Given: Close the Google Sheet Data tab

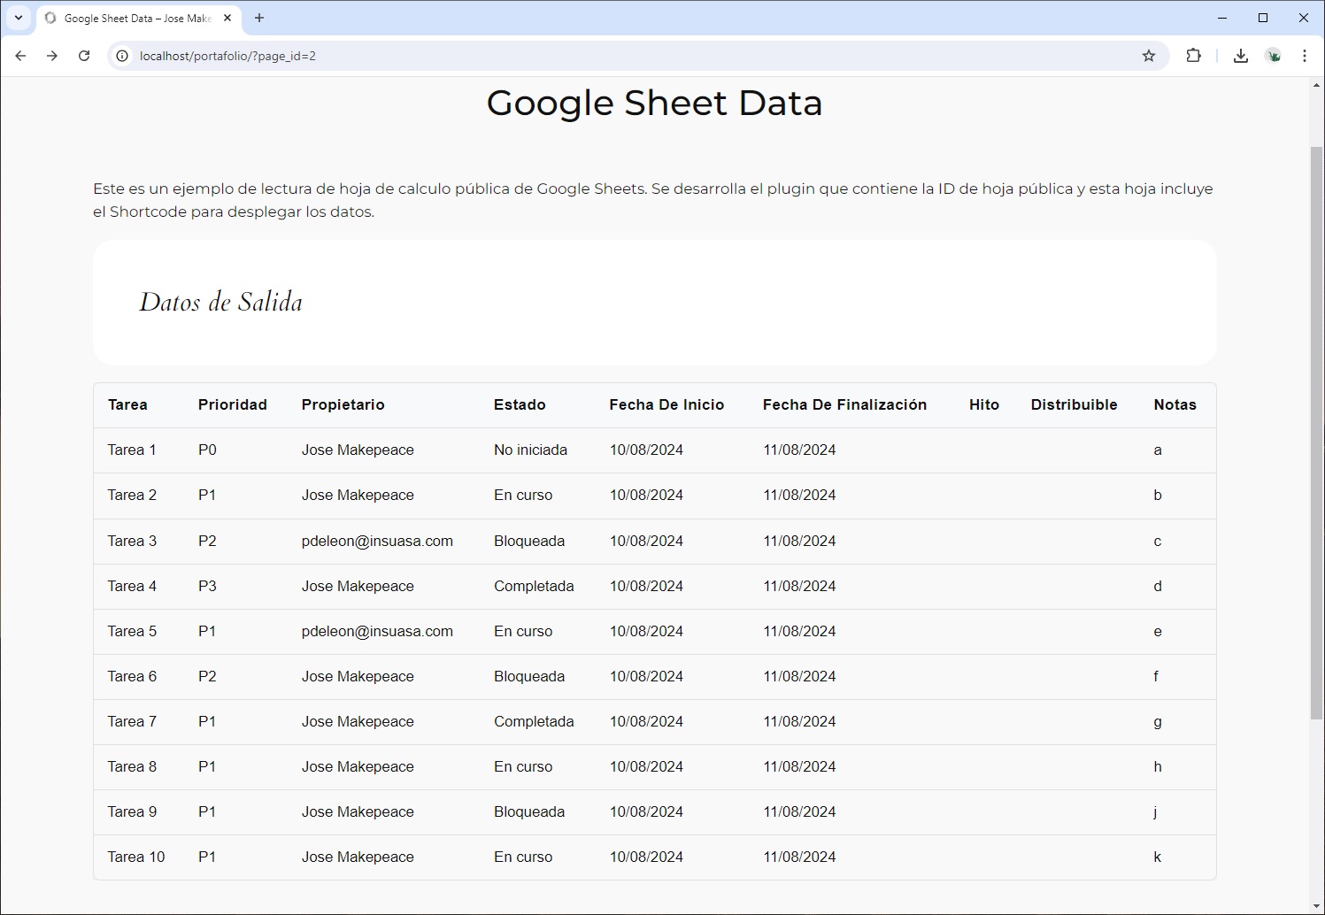Looking at the screenshot, I should point(227,18).
